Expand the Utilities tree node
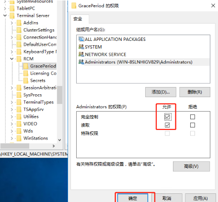The image size is (218, 202). coord(12,116)
